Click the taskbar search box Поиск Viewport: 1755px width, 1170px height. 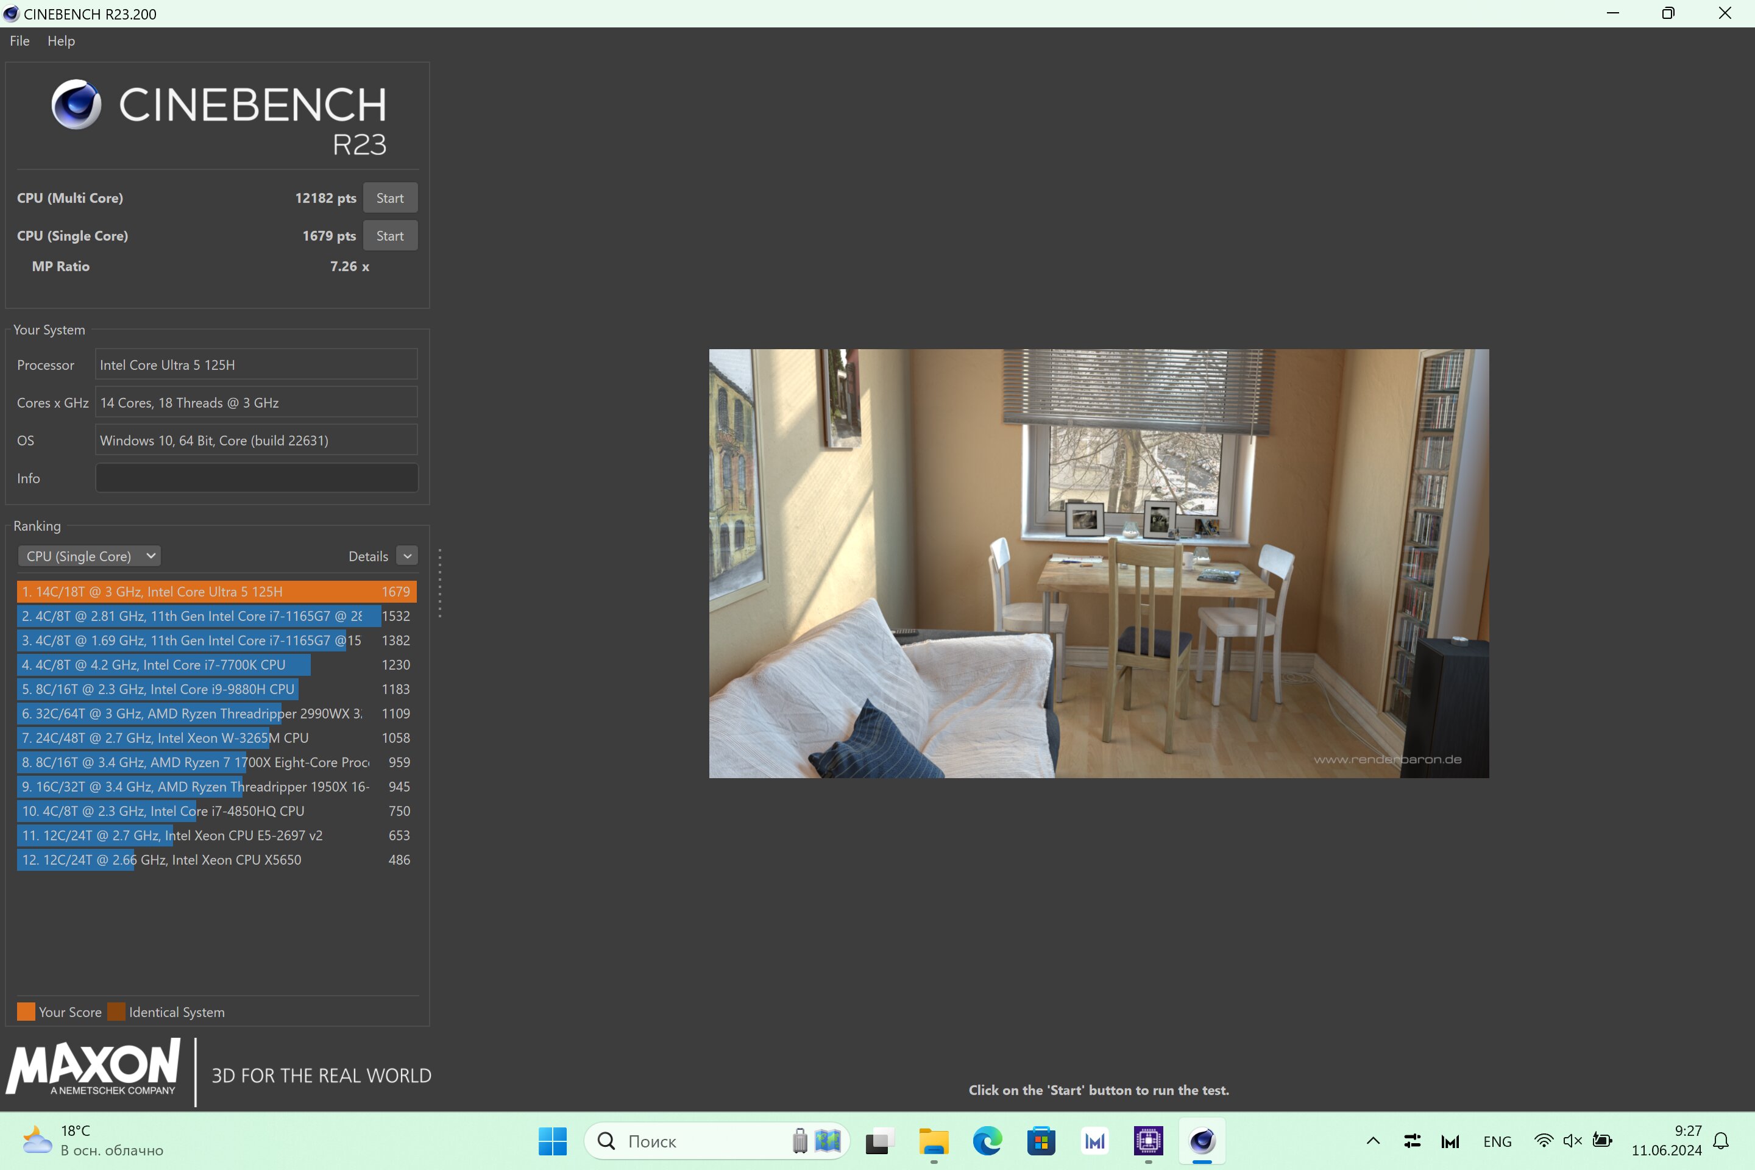tap(717, 1141)
